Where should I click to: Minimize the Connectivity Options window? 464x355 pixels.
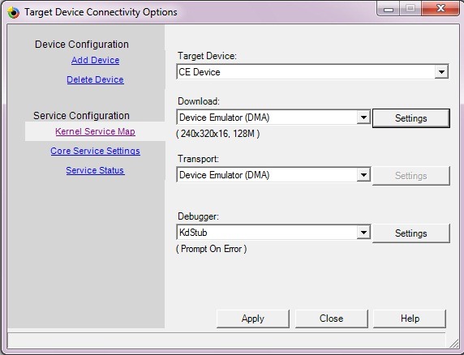click(389, 9)
